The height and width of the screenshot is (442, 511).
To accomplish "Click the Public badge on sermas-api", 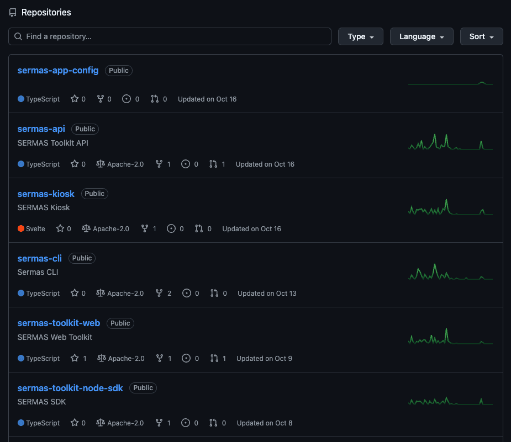I will point(85,129).
